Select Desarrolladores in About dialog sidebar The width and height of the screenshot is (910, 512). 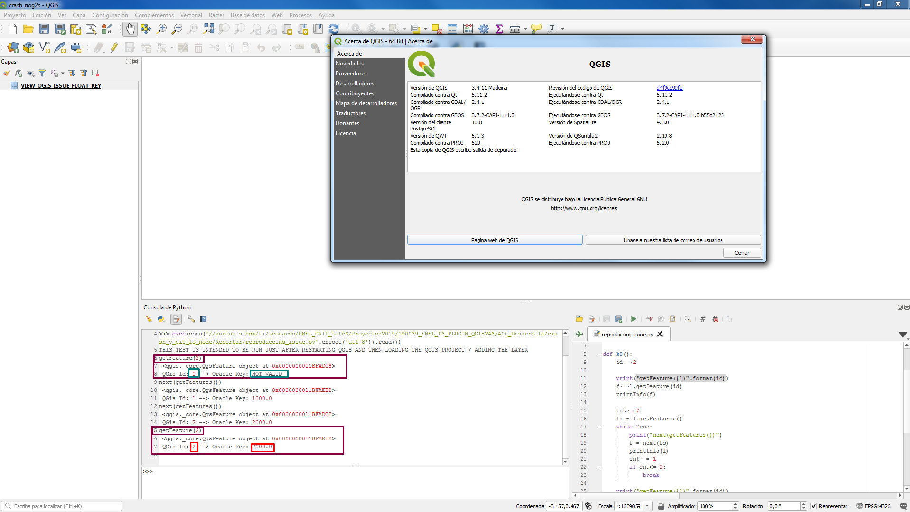click(x=369, y=84)
